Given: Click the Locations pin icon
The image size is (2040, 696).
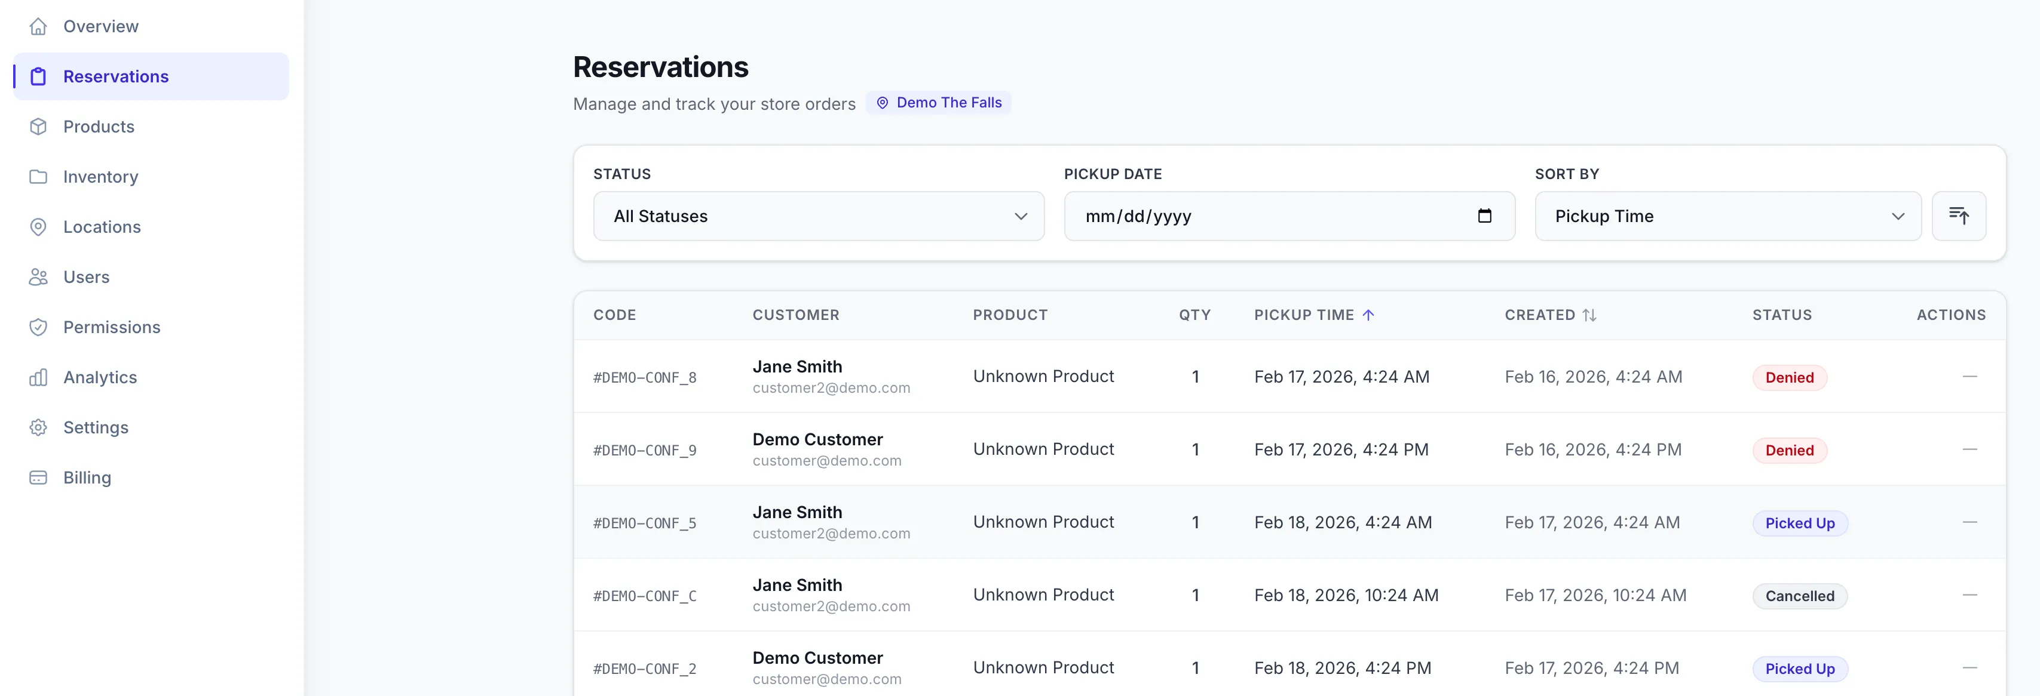Looking at the screenshot, I should 38,227.
